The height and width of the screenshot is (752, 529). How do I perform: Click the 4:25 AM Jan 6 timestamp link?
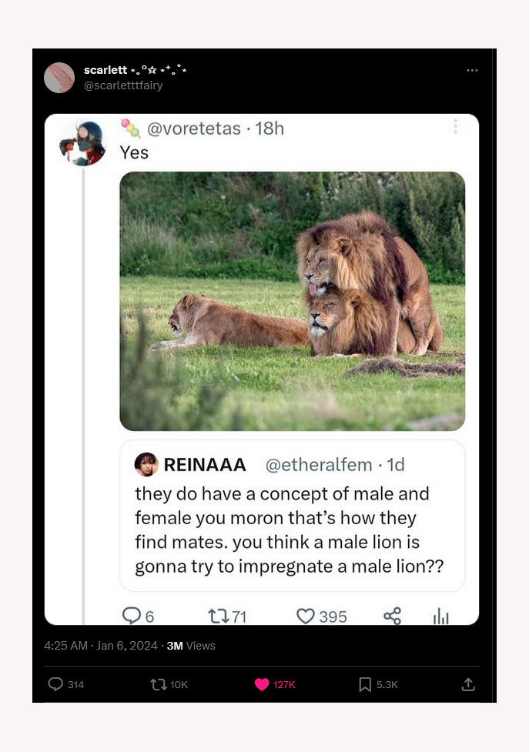pos(100,646)
